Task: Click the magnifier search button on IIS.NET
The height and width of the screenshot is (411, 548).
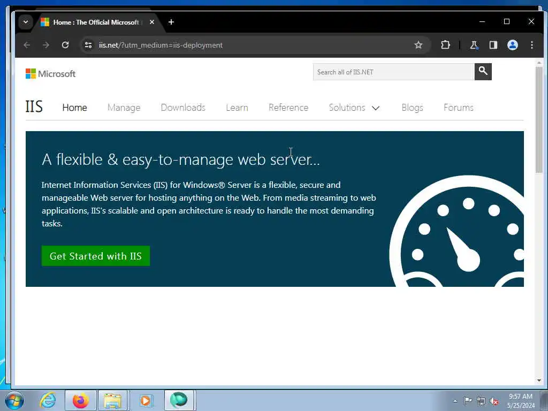Action: coord(483,72)
